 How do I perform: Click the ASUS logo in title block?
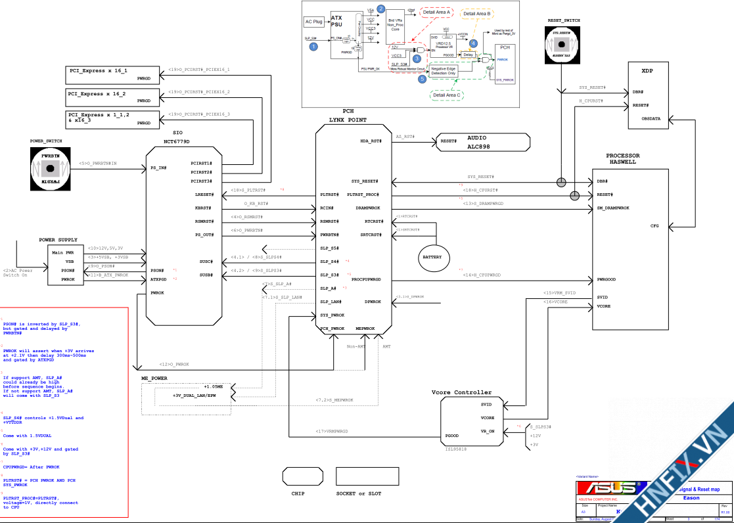pos(608,489)
